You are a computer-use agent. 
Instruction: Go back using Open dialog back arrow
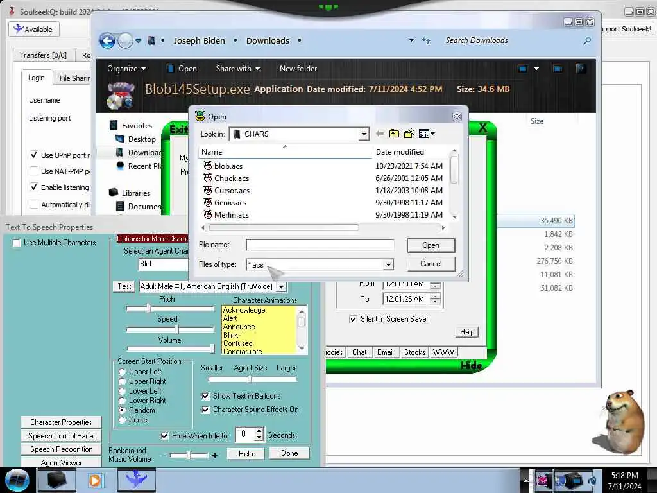coord(380,134)
